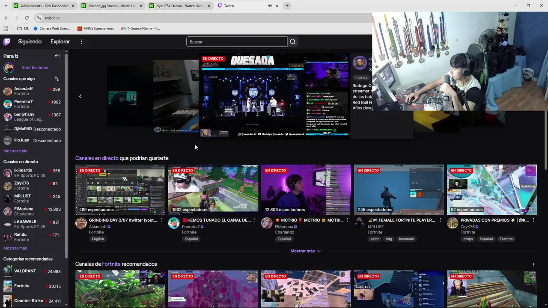Open benjyfishy channel in sidebar
Viewport: 548px width, 308px height.
click(32, 116)
